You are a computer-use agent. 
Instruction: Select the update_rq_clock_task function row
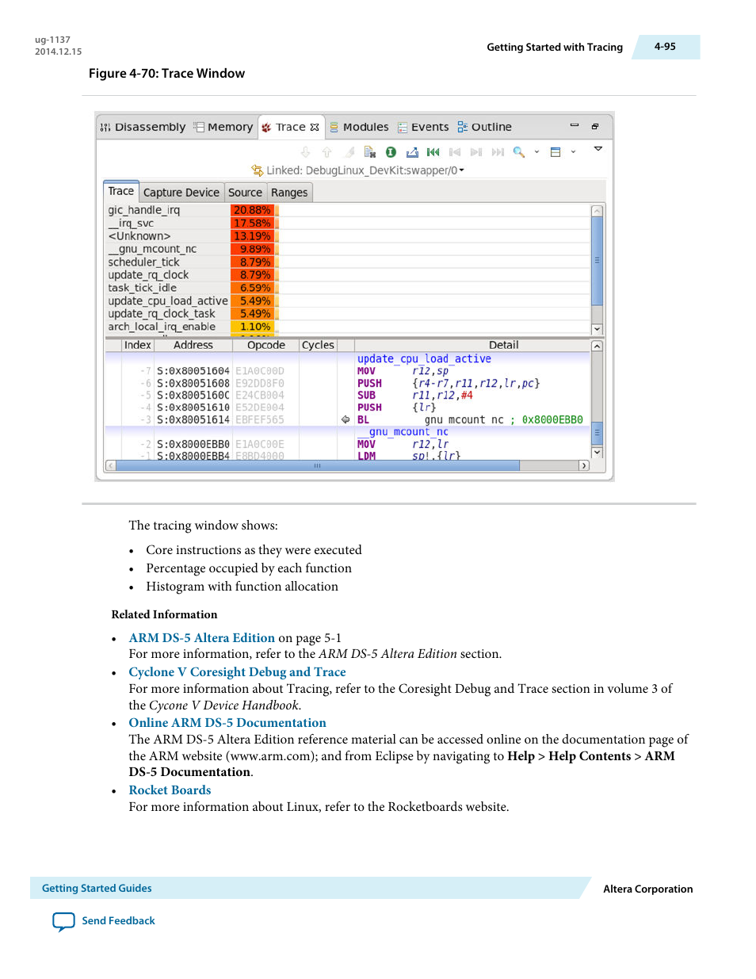point(348,314)
